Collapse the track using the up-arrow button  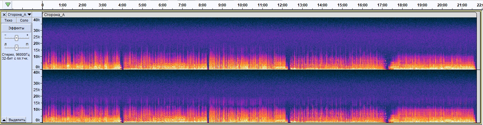click(4, 120)
